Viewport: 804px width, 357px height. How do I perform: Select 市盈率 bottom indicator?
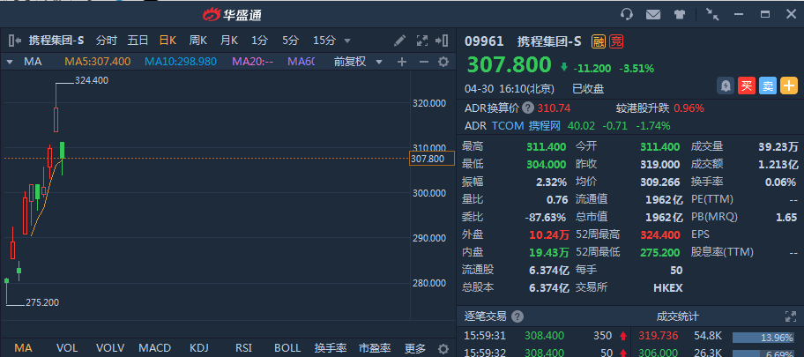coord(375,348)
